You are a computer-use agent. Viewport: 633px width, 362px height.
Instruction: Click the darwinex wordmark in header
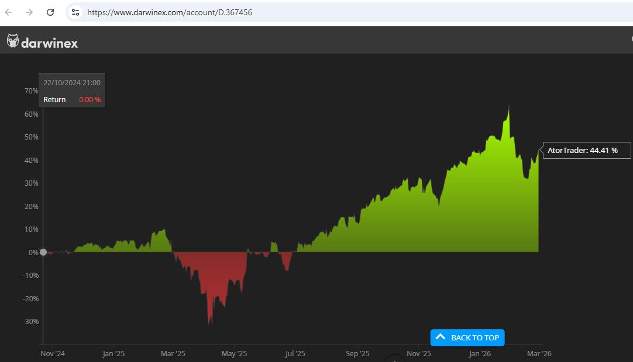[50, 43]
